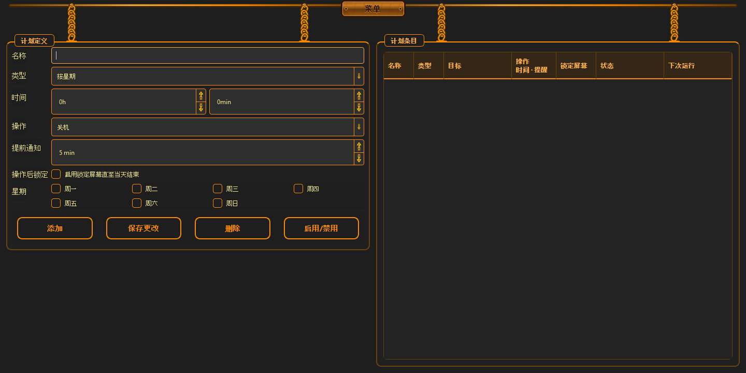Decrease 提前通知 value with down arrow
746x373 pixels.
(x=359, y=159)
